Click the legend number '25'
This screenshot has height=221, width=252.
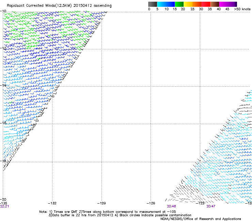(x=192, y=9)
